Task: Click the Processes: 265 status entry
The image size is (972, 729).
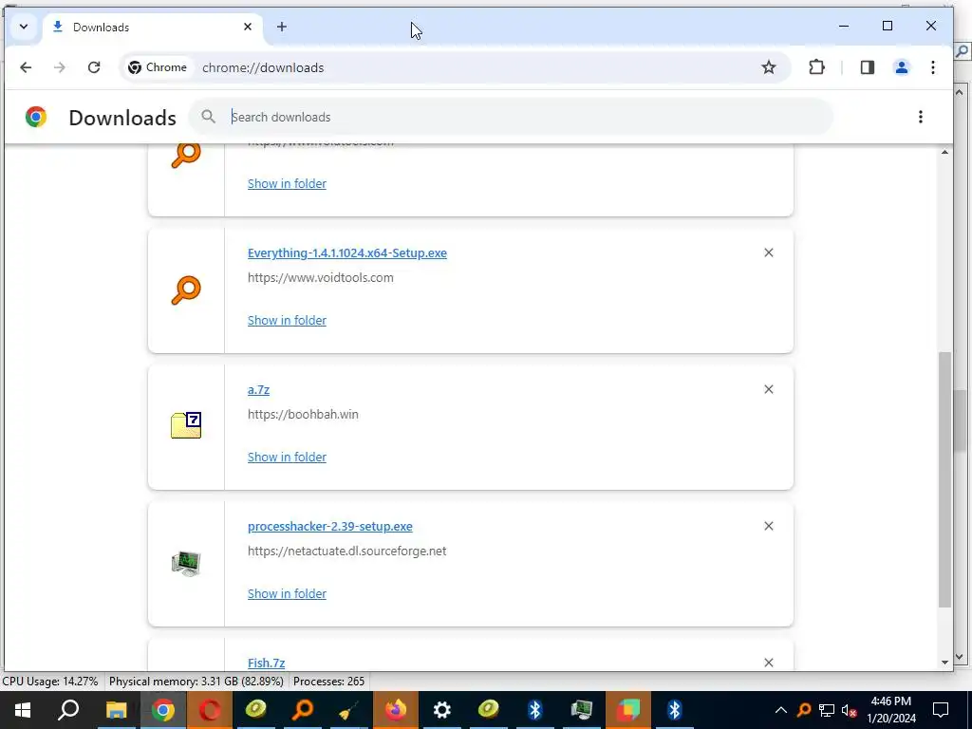Action: click(328, 682)
